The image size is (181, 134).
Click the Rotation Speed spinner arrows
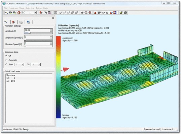(51, 44)
